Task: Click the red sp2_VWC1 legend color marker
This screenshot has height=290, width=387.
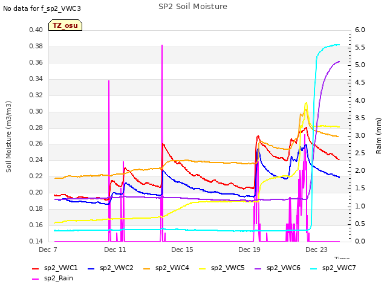Action: pyautogui.click(x=36, y=268)
